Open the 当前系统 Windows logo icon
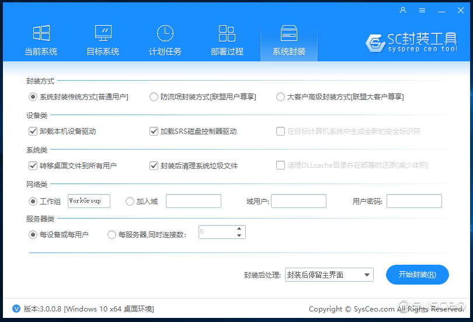 [41, 33]
